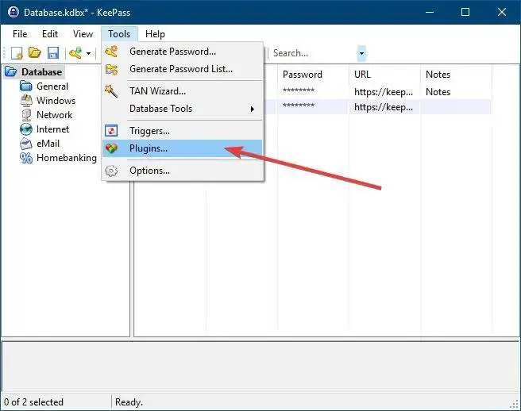Click the Add Entry key icon
This screenshot has height=411, width=521.
tap(75, 53)
